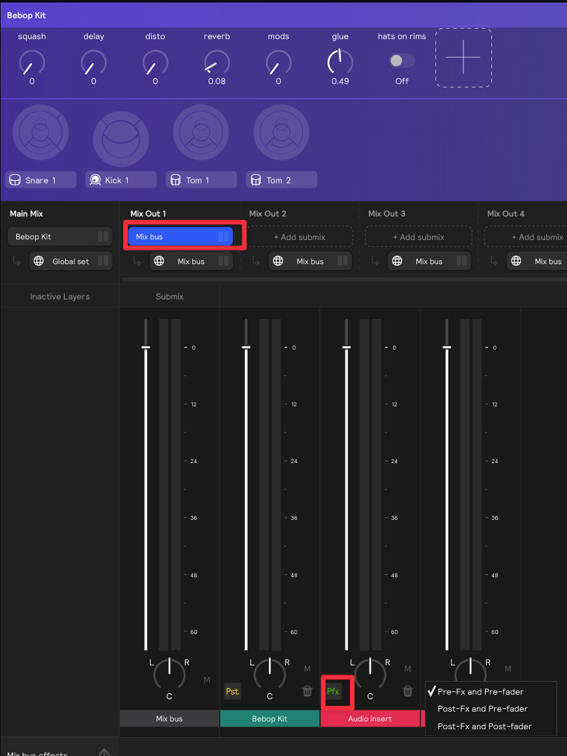The image size is (567, 756).
Task: Toggle the hats on rims switch
Action: [401, 61]
